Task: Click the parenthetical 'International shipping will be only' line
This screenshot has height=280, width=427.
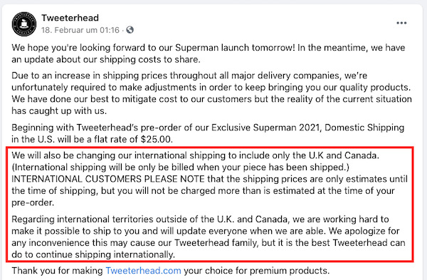Action: coord(181,167)
